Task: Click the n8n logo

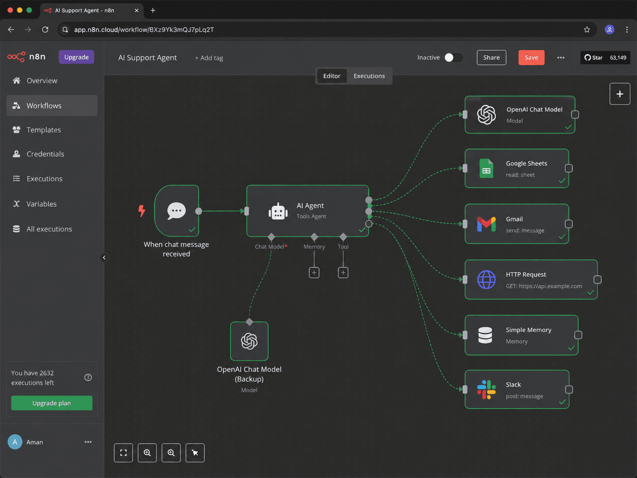Action: point(26,57)
